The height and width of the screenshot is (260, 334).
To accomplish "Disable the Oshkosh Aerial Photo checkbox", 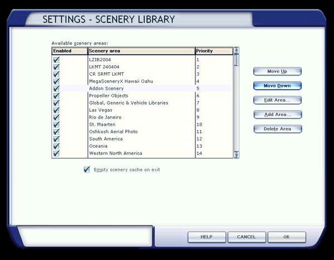I will coord(56,132).
